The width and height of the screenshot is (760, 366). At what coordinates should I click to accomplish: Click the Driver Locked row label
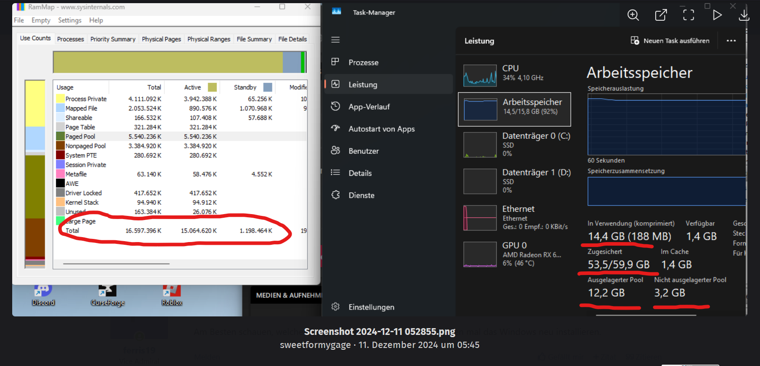click(x=84, y=193)
